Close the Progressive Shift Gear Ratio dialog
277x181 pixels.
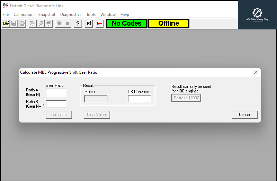256,72
